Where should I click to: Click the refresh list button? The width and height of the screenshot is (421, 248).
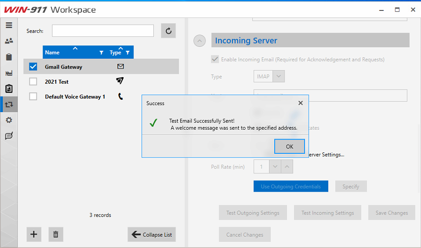[x=168, y=31]
